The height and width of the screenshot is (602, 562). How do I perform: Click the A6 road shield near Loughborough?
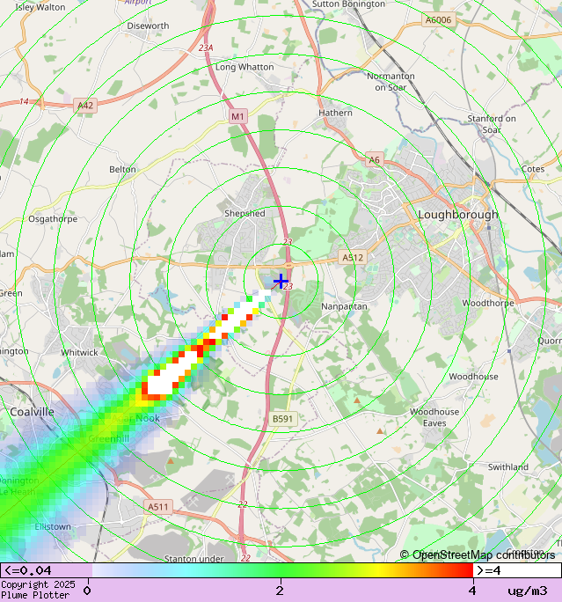[x=375, y=159]
